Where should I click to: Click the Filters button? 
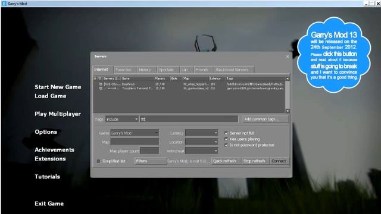click(x=151, y=161)
